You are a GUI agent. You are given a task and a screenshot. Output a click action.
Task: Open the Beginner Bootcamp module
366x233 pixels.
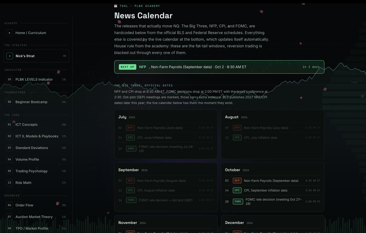[36, 102]
